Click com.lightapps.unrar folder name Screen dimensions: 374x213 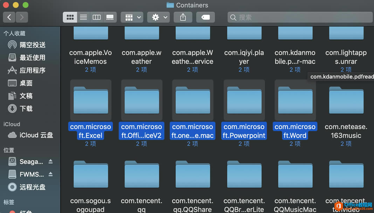point(346,57)
